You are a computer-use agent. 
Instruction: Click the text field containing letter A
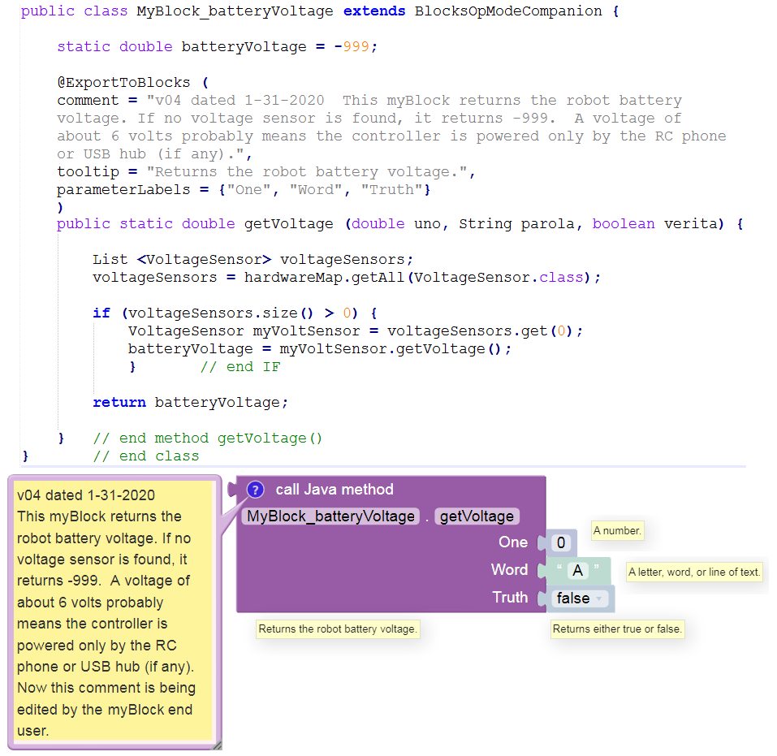(577, 571)
